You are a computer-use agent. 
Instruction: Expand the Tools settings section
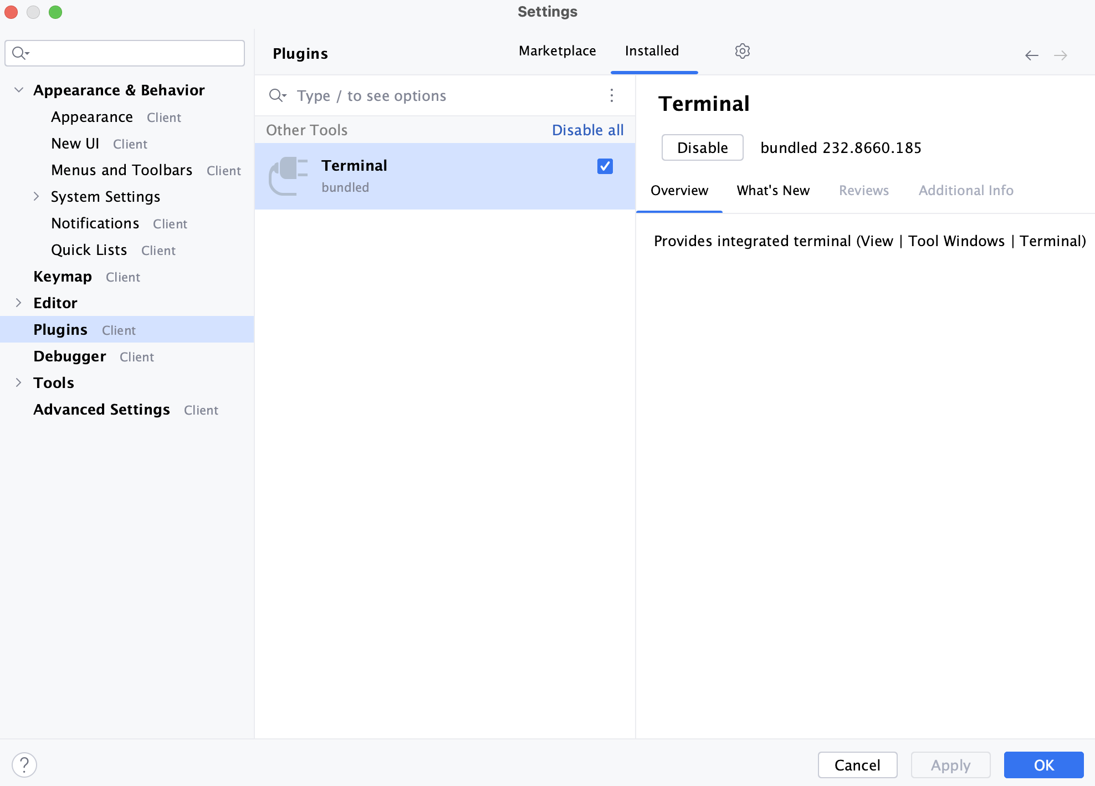point(18,382)
